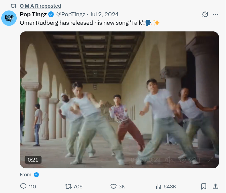Open the @PopTingz handle link
This screenshot has height=193, width=226.
pyautogui.click(x=71, y=14)
